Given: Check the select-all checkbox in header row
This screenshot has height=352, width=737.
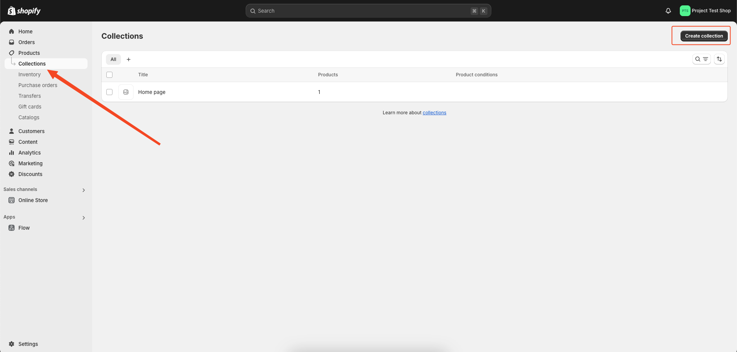Looking at the screenshot, I should click(109, 74).
